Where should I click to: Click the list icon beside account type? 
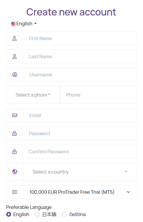pos(15,192)
